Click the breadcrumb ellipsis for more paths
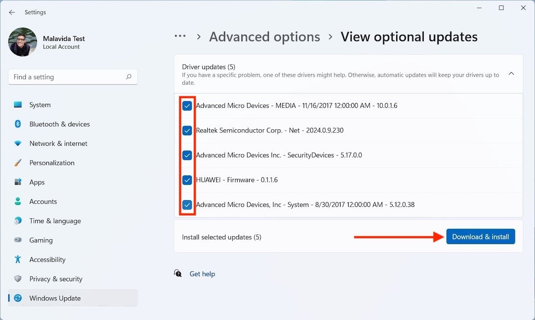 [x=180, y=37]
